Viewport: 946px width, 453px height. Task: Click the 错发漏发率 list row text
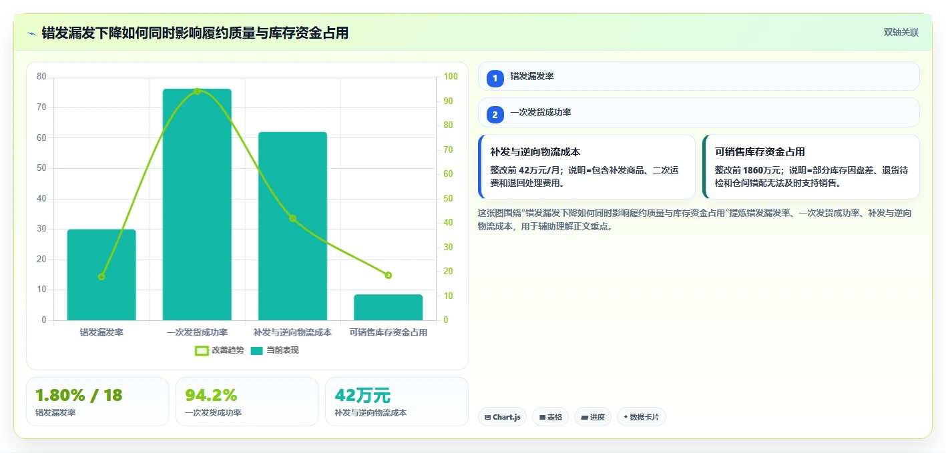click(x=532, y=76)
